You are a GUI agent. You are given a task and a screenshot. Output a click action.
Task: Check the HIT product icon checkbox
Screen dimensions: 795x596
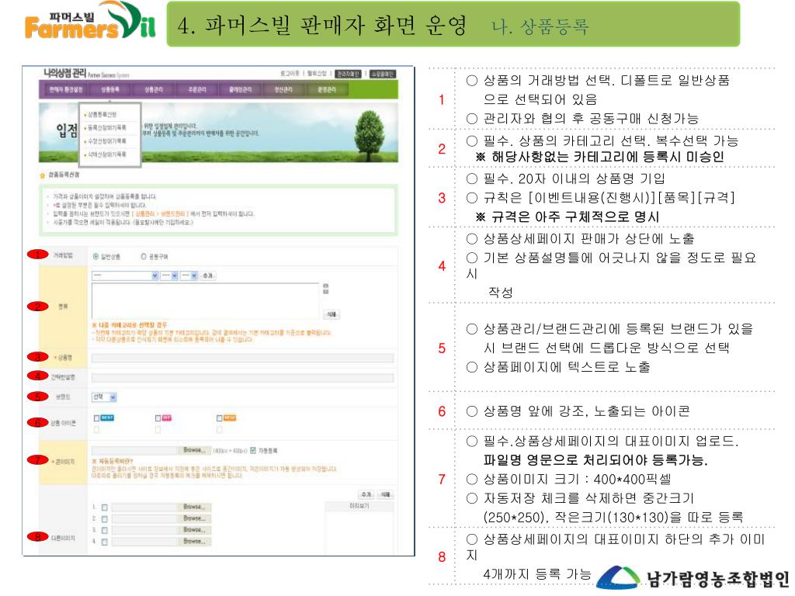pos(158,418)
